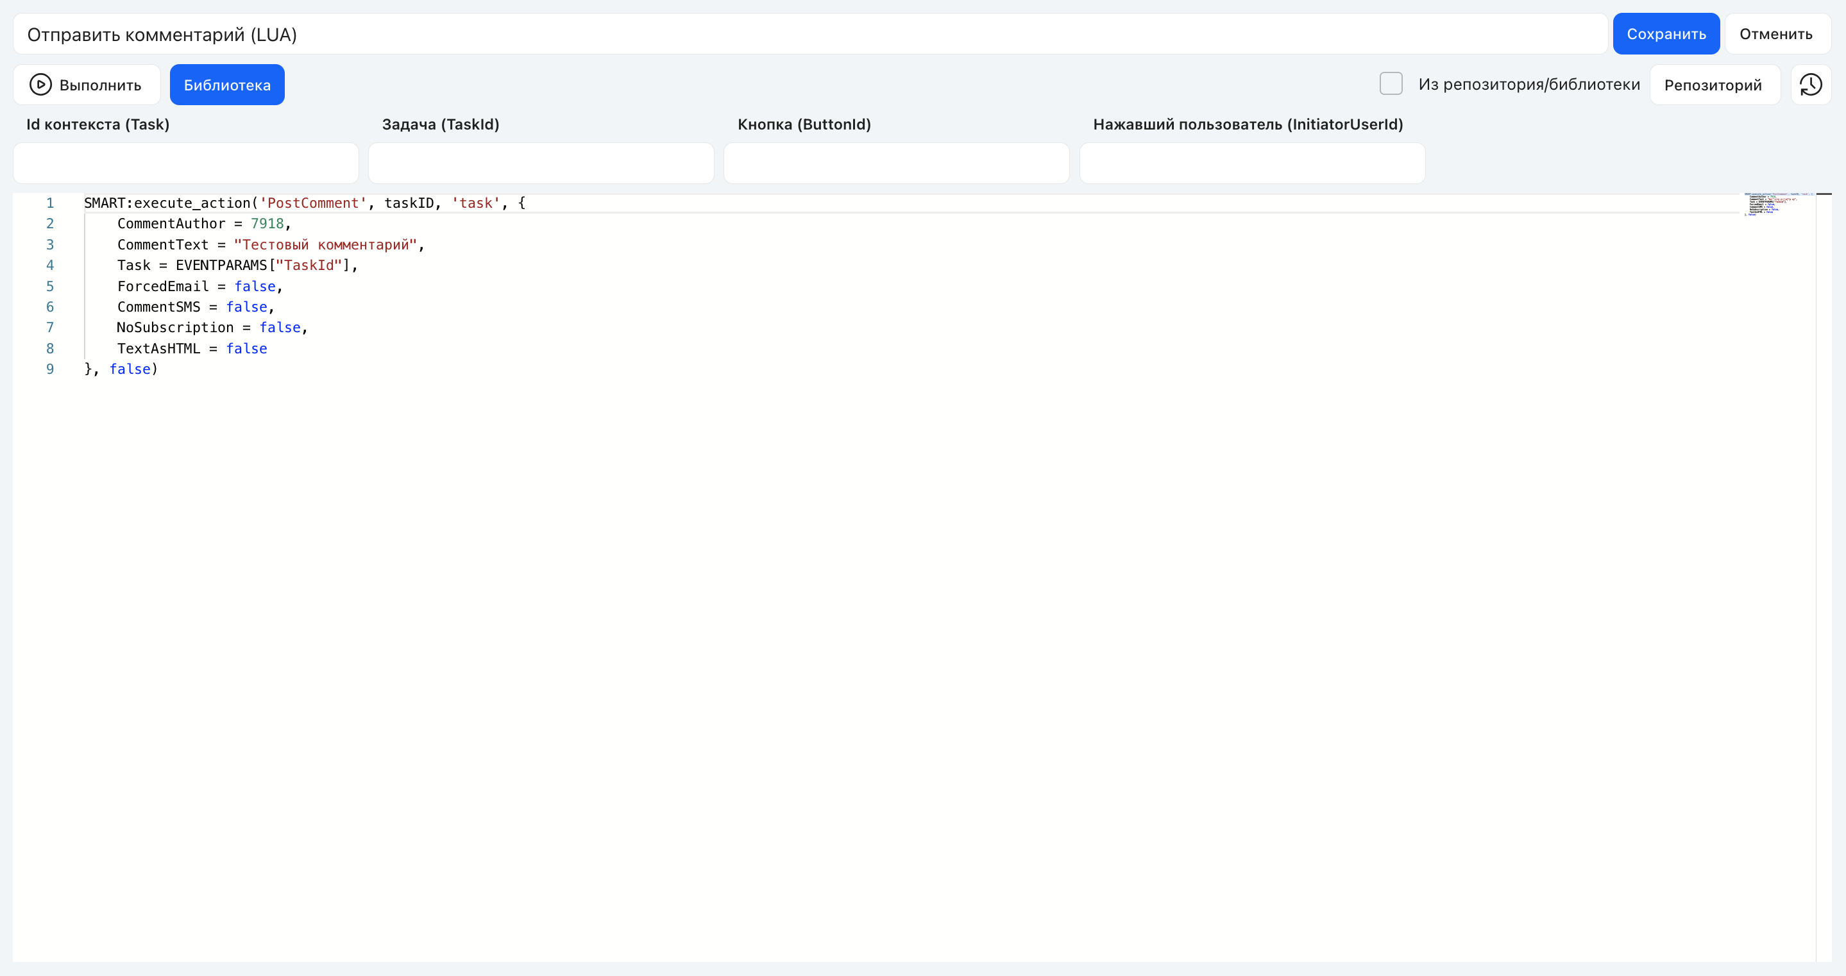Click the "Тестовый комментарий" string

[x=325, y=244]
